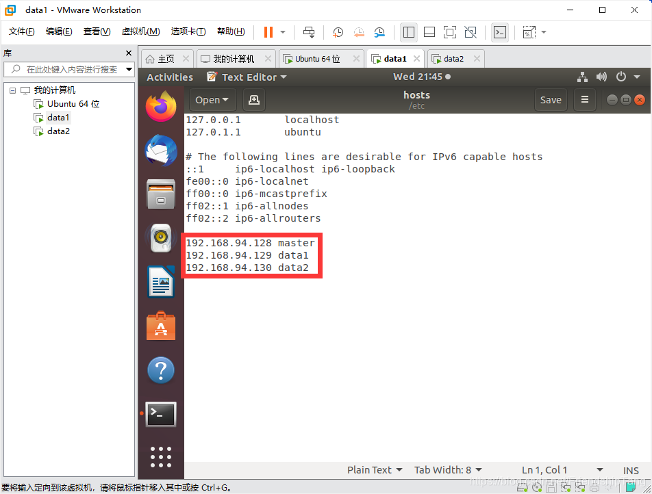Create a new document icon

[x=253, y=100]
